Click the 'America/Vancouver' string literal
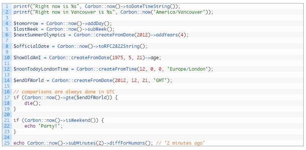The height and width of the screenshot is (150, 306). coord(180,12)
